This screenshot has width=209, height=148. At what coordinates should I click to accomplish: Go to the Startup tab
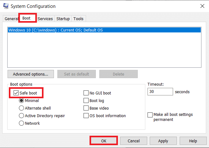click(x=63, y=19)
